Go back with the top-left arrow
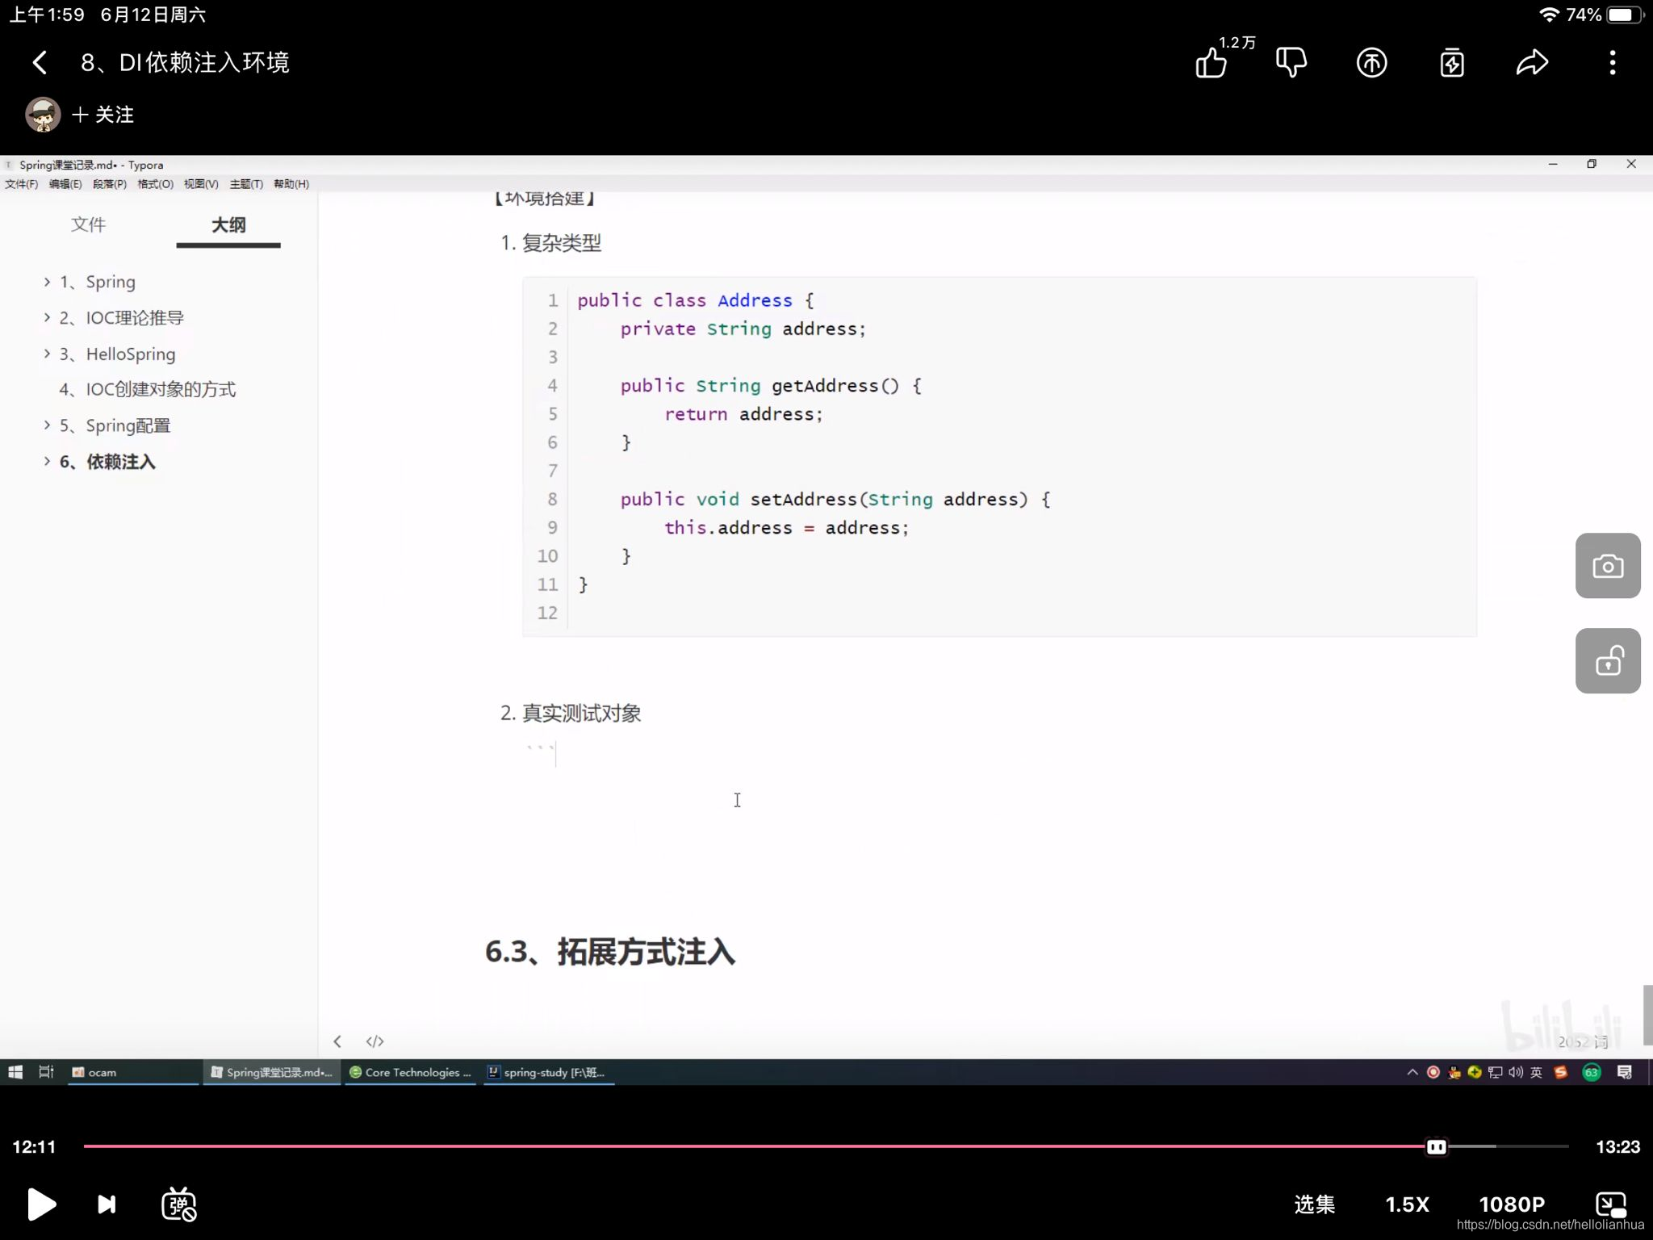The width and height of the screenshot is (1653, 1240). coord(40,62)
